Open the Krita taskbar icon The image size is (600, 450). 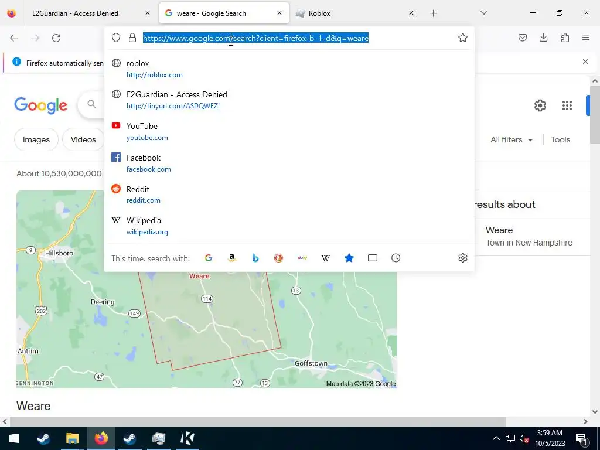click(187, 438)
